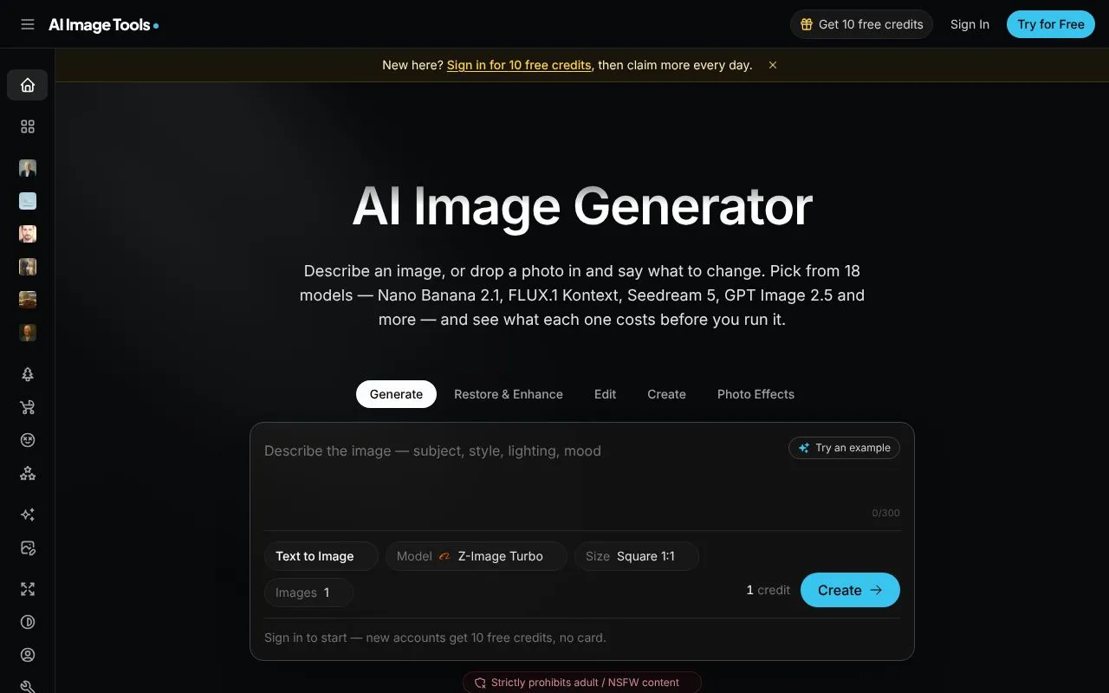Open the sparkles sidebar icon
The width and height of the screenshot is (1109, 693).
coord(28,515)
